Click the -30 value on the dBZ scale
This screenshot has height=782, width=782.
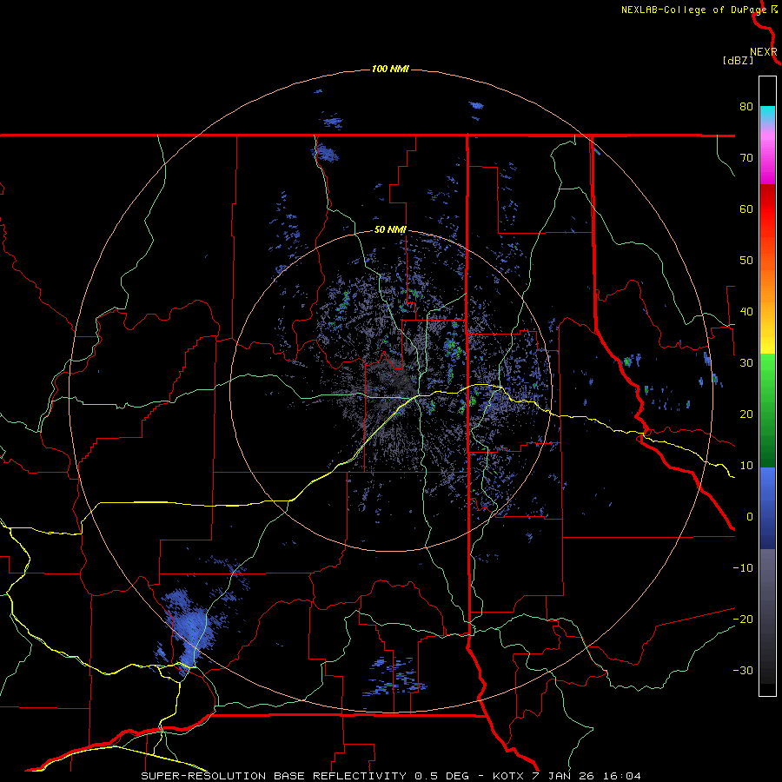coord(743,670)
